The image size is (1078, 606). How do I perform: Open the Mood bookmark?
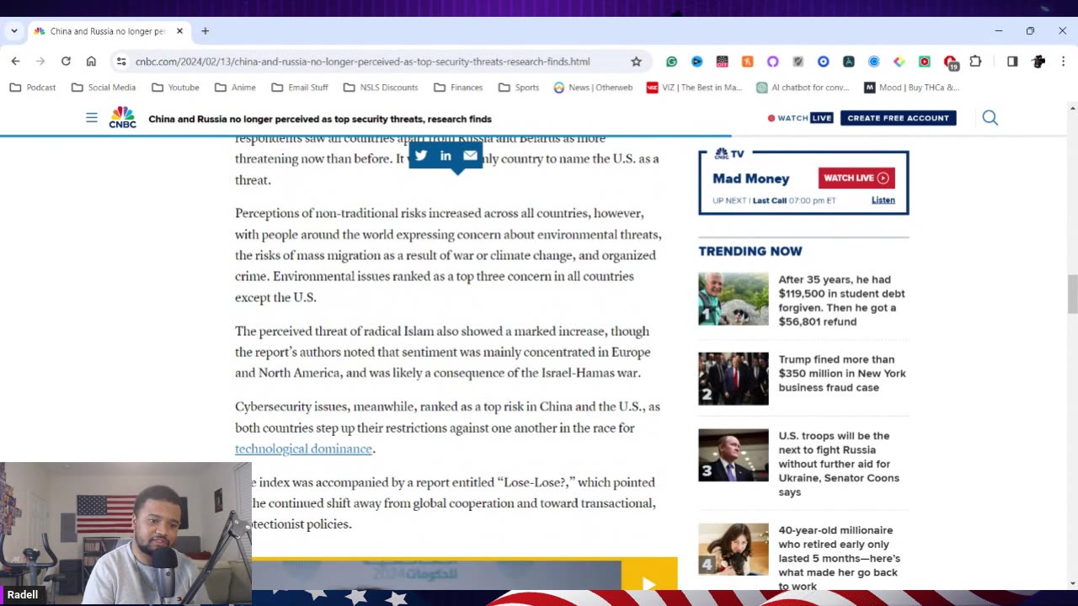[x=912, y=88]
